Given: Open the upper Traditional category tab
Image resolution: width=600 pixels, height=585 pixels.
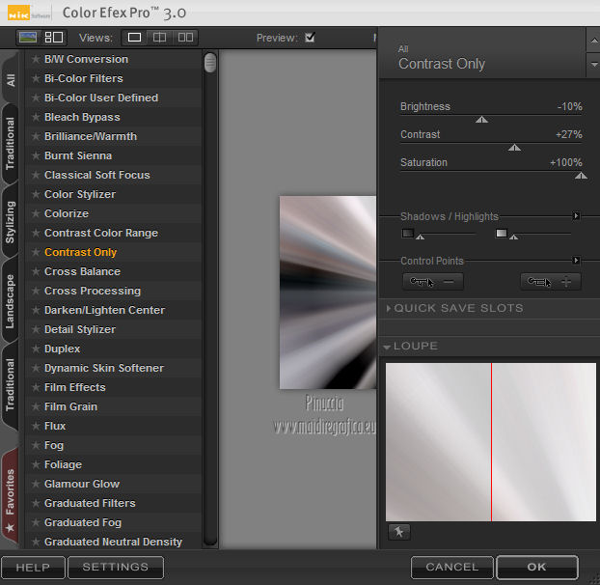Looking at the screenshot, I should point(11,143).
